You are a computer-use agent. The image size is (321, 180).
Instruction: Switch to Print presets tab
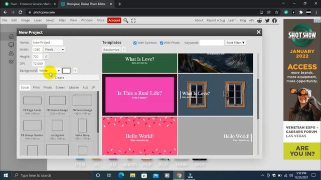pos(36,87)
